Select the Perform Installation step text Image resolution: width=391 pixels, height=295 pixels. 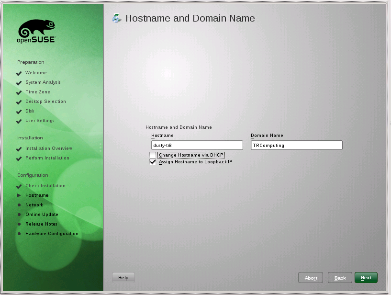[x=47, y=158]
